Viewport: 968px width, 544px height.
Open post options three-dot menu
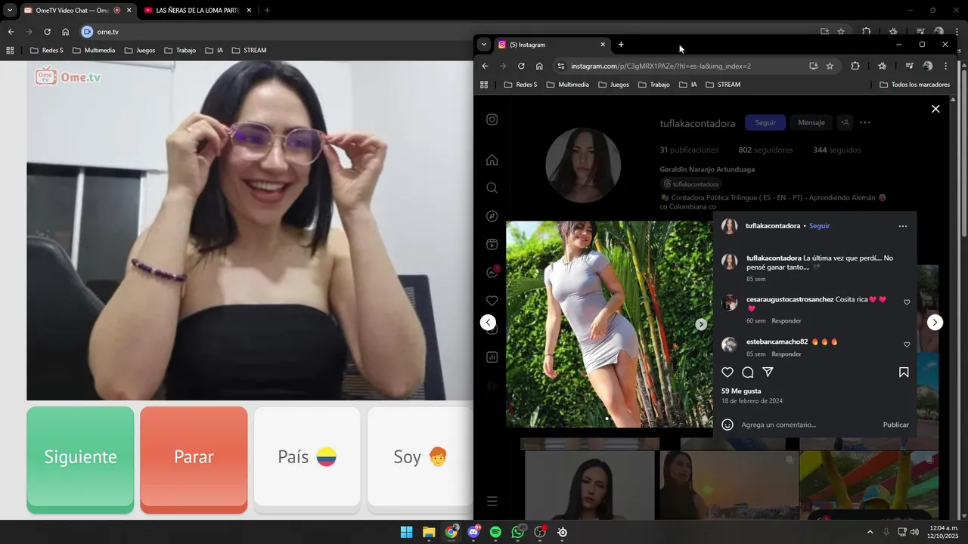[x=902, y=226]
